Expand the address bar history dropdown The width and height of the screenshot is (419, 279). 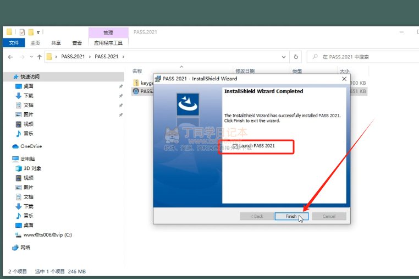point(284,57)
